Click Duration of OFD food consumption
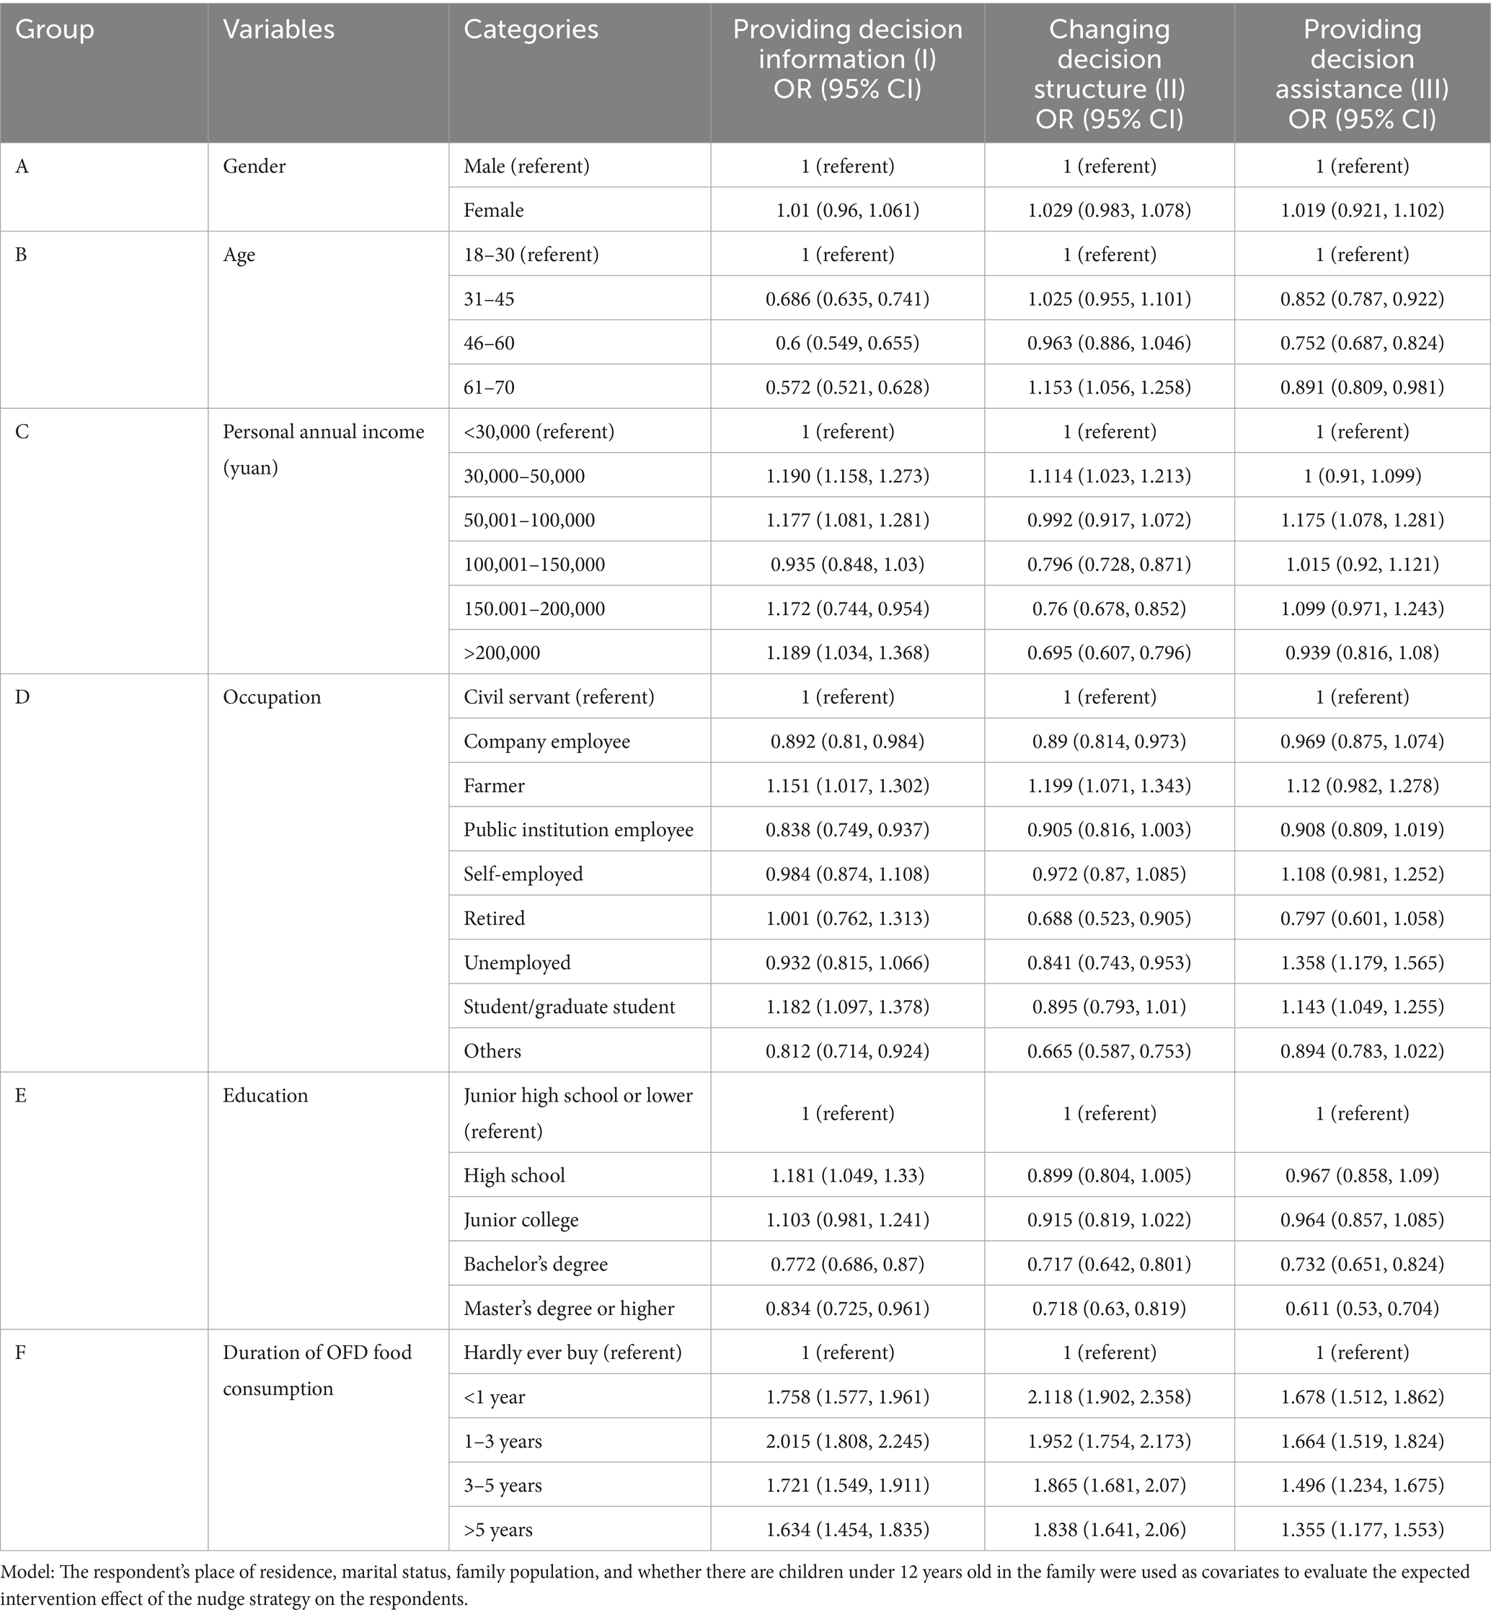The width and height of the screenshot is (1491, 1615). (x=317, y=1370)
